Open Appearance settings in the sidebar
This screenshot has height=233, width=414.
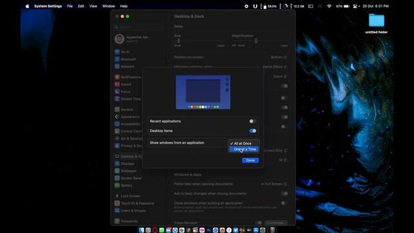click(x=127, y=116)
